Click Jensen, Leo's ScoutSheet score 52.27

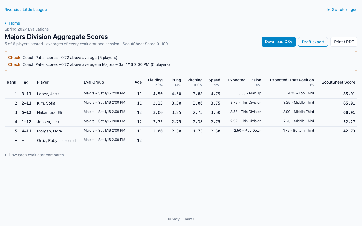349,122
